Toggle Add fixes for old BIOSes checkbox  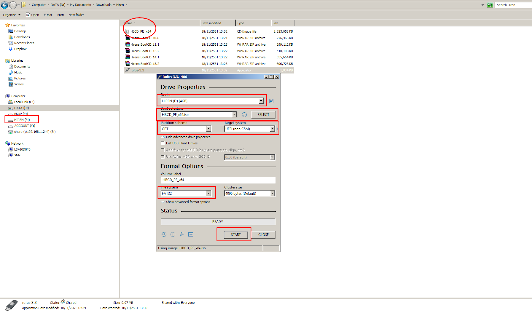(163, 150)
